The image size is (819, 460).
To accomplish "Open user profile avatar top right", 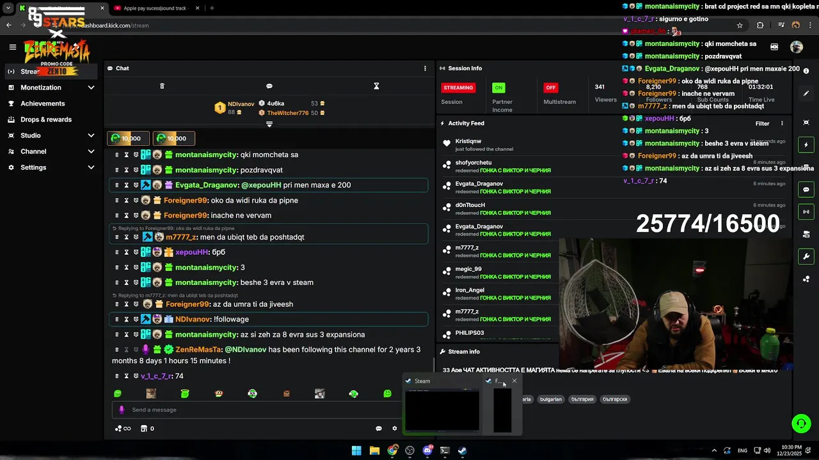I will click(797, 47).
